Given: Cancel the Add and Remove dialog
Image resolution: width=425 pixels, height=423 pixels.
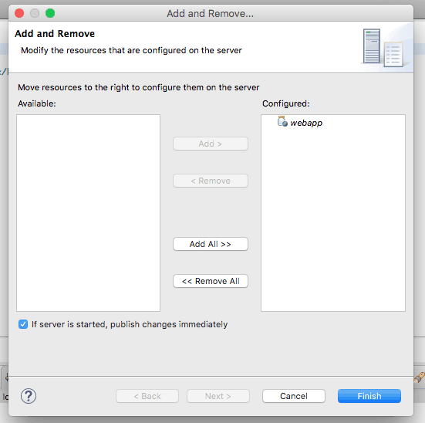Looking at the screenshot, I should 294,396.
